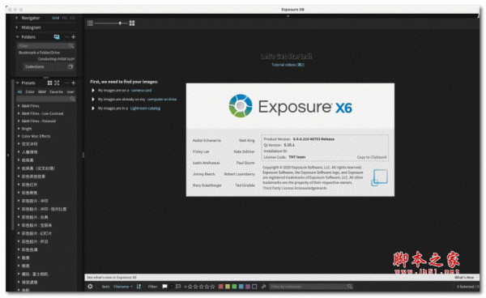Open Third Party License Acknowledgements
Screen dimensions: 486x298
(295, 188)
